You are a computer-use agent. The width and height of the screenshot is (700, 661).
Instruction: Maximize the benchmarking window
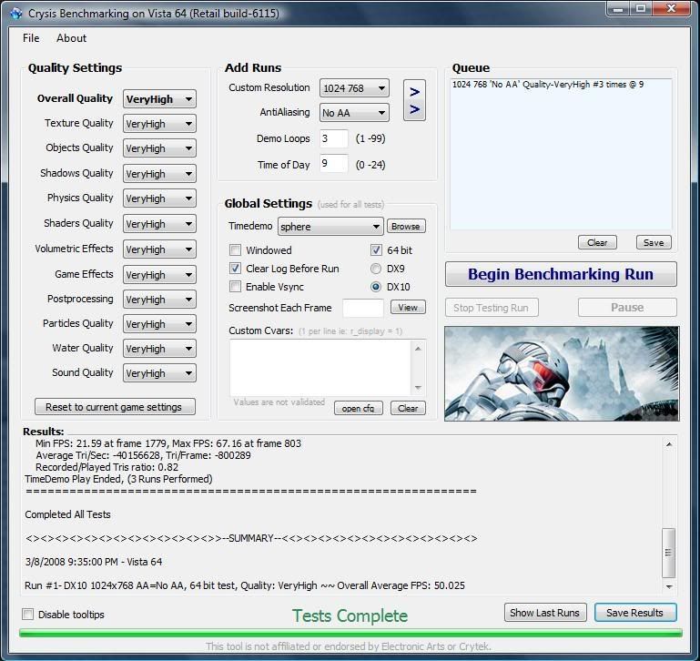641,9
